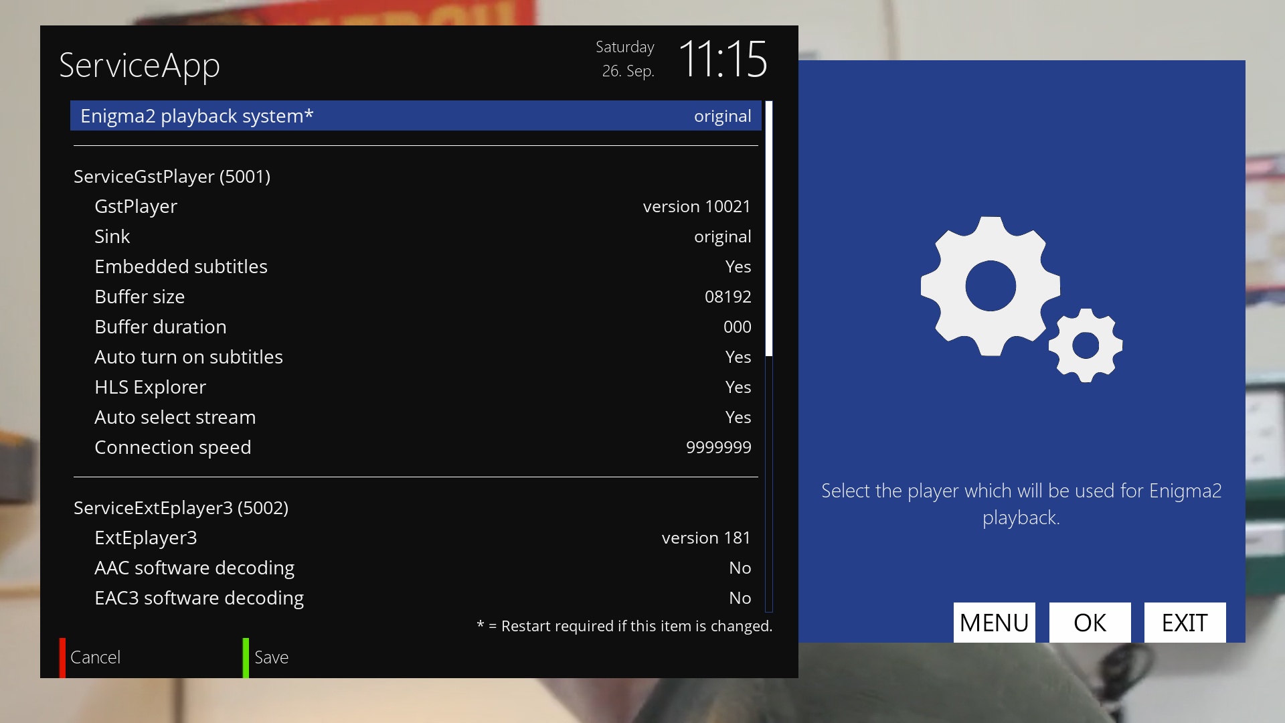Toggle EAC3 software decoding
The height and width of the screenshot is (723, 1285).
pyautogui.click(x=416, y=598)
